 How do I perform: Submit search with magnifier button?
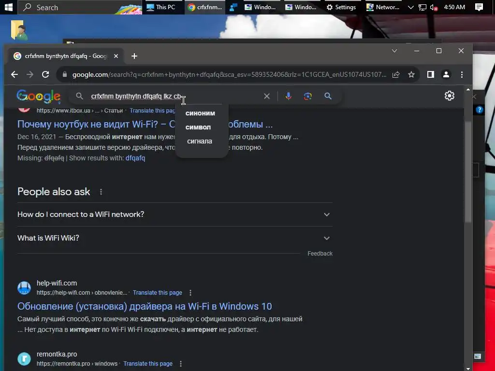pyautogui.click(x=328, y=96)
